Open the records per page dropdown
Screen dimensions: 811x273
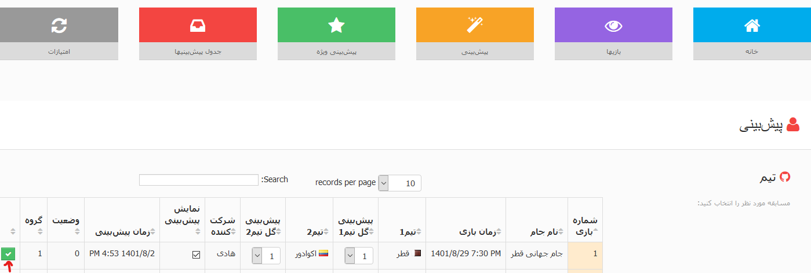(399, 183)
